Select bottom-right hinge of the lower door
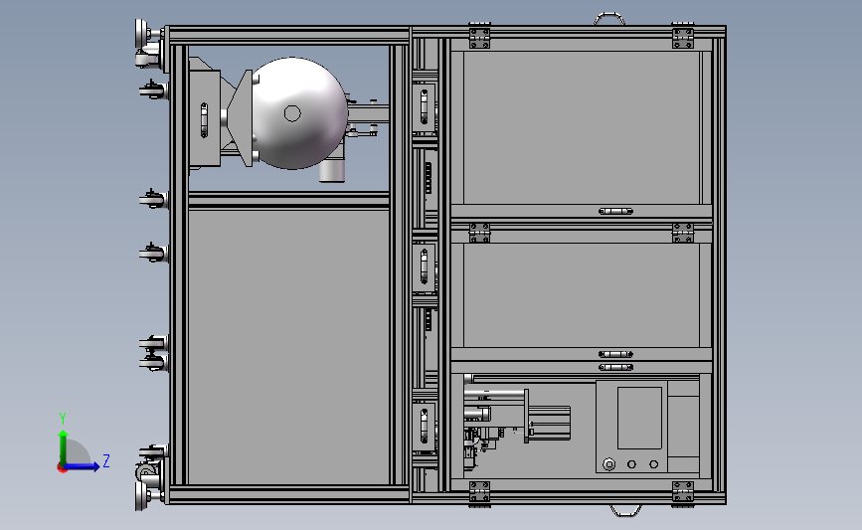The width and height of the screenshot is (862, 530). point(683,492)
